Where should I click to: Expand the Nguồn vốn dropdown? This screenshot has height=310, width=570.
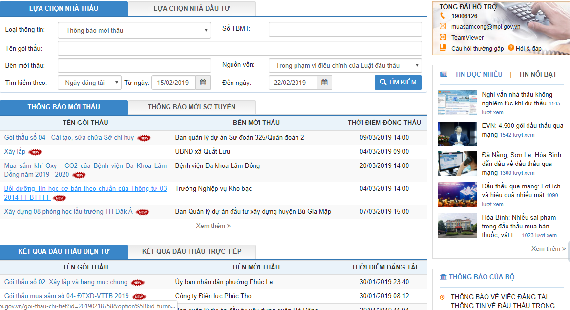345,65
